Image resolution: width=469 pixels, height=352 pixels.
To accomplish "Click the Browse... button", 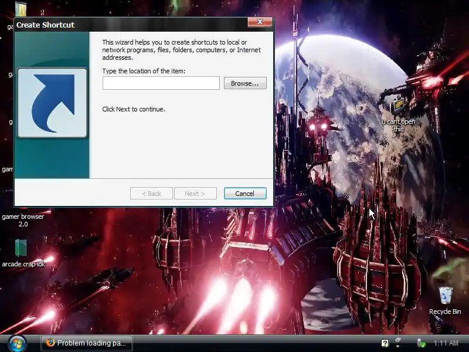I will tap(245, 83).
